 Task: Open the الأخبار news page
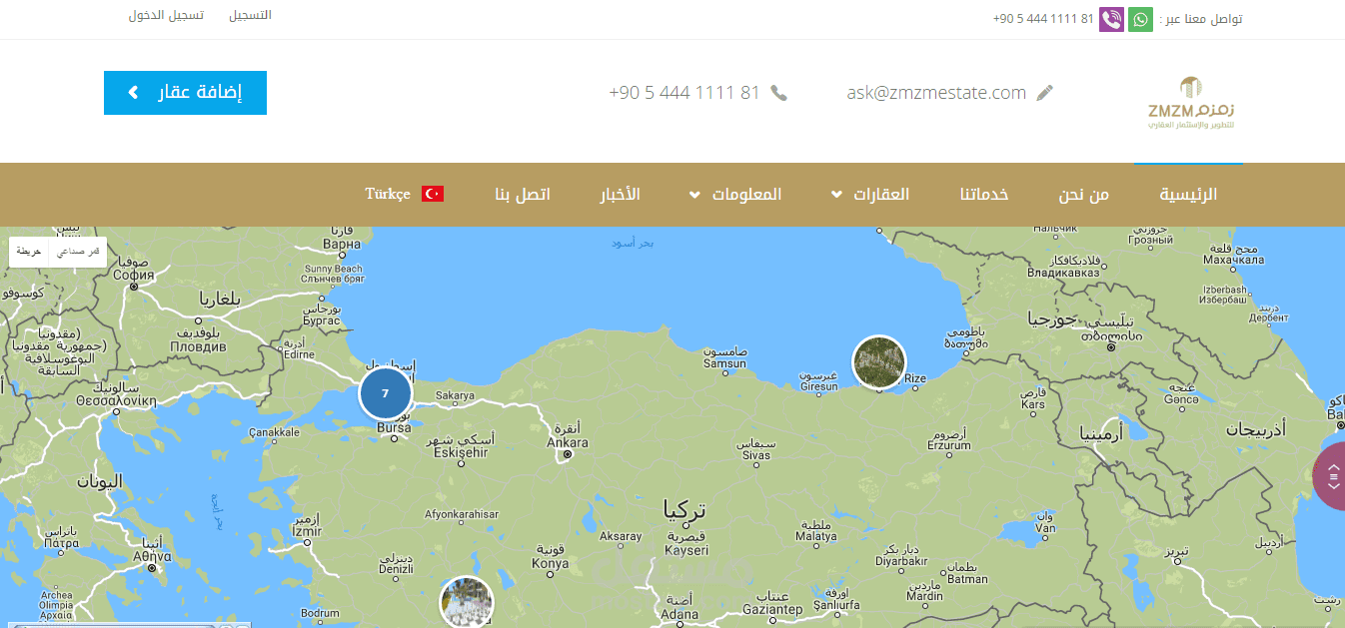tap(620, 194)
